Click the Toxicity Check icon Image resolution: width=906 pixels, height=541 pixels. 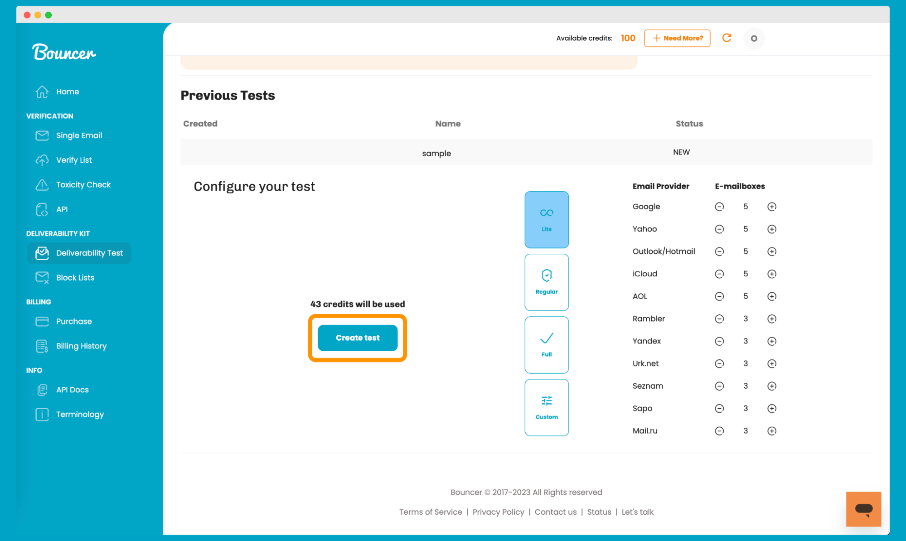point(42,184)
